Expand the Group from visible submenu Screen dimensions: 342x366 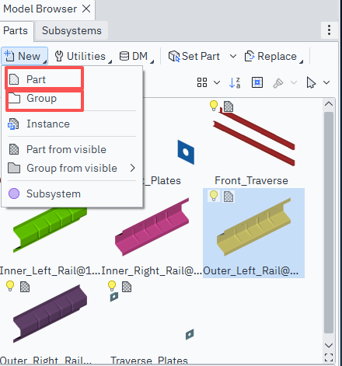click(x=133, y=168)
